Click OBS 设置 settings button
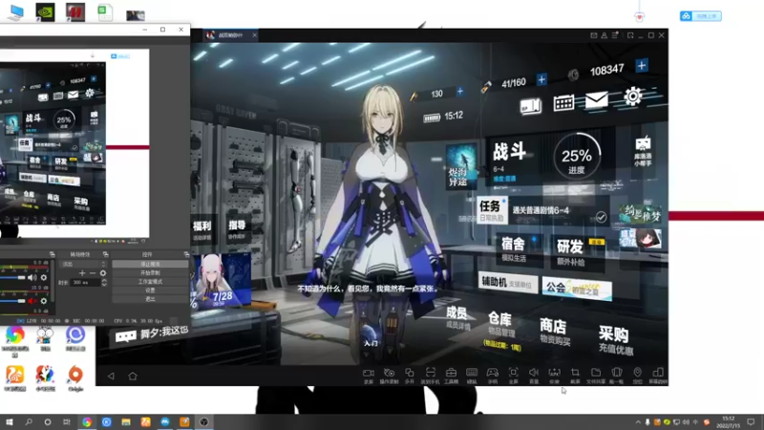The image size is (764, 430). (150, 290)
